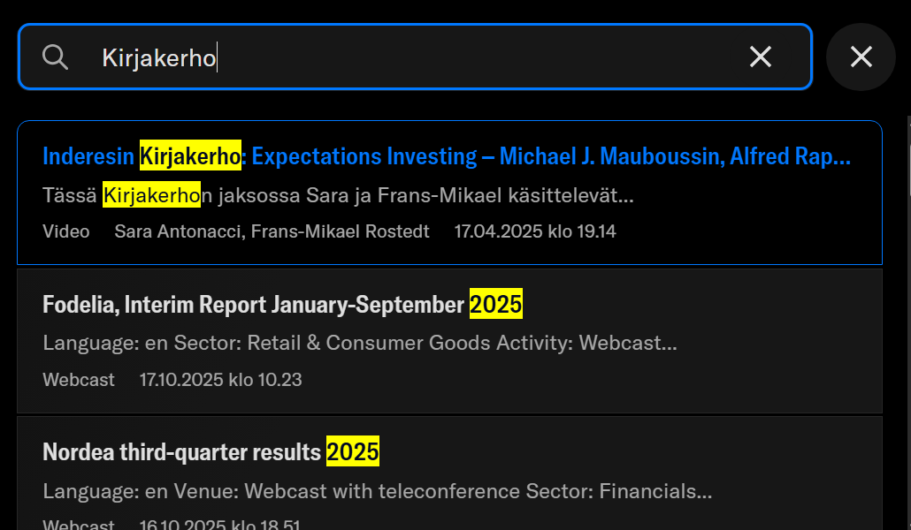This screenshot has width=911, height=530.
Task: Click the 16.10.2025 klo 18.51 timestamp
Action: click(220, 525)
